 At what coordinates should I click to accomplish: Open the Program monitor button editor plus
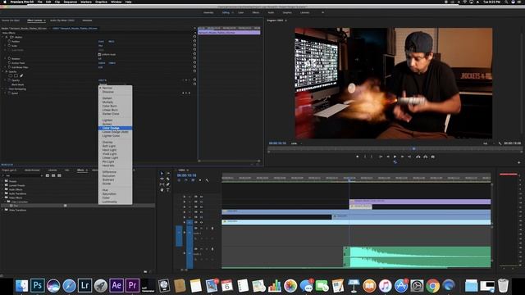(519, 162)
